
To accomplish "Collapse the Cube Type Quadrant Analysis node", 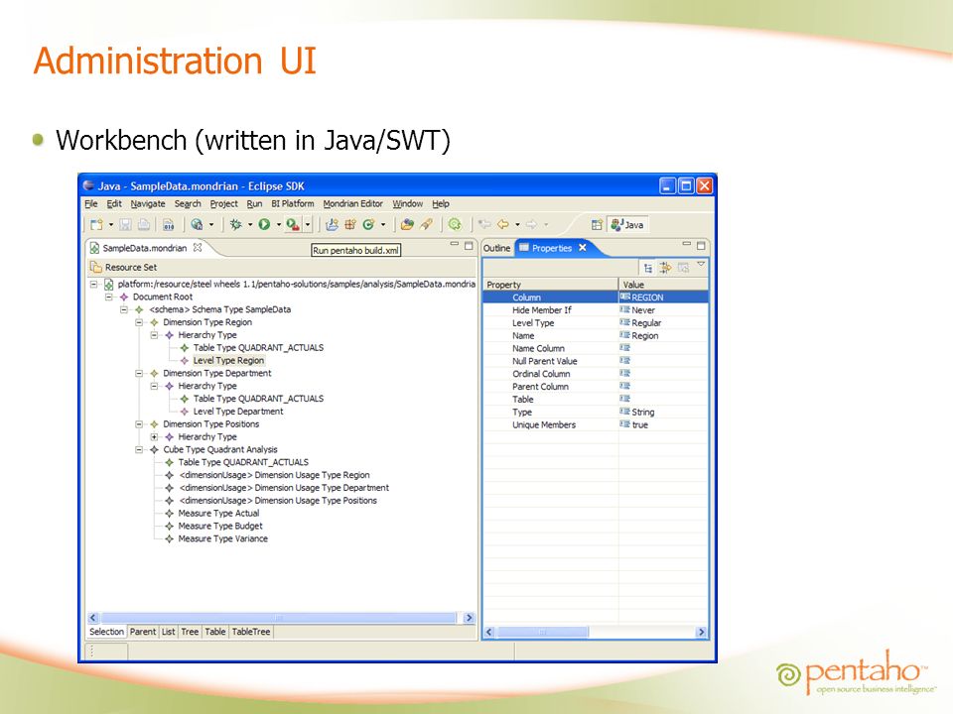I will (139, 450).
